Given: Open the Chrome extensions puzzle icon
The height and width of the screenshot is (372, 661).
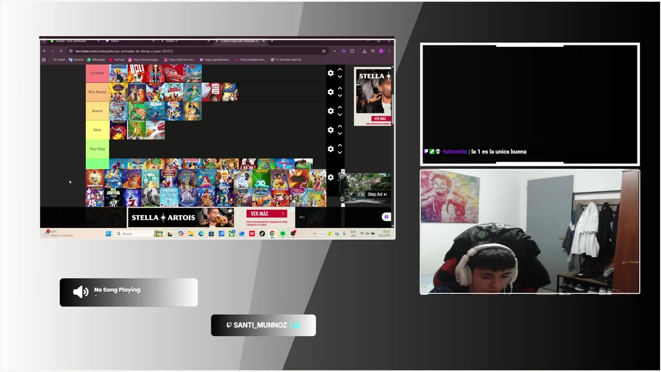Looking at the screenshot, I should (352, 51).
